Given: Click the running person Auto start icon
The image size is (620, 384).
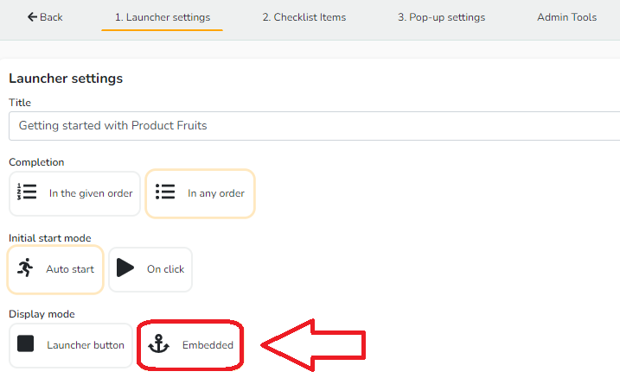Looking at the screenshot, I should [25, 268].
